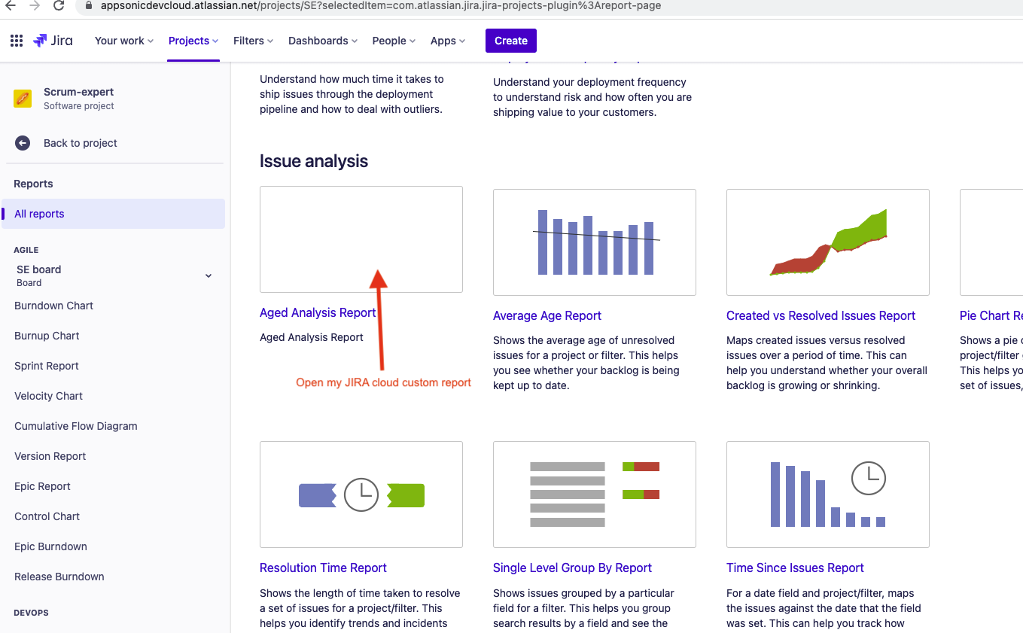Click the Create button

tap(511, 41)
